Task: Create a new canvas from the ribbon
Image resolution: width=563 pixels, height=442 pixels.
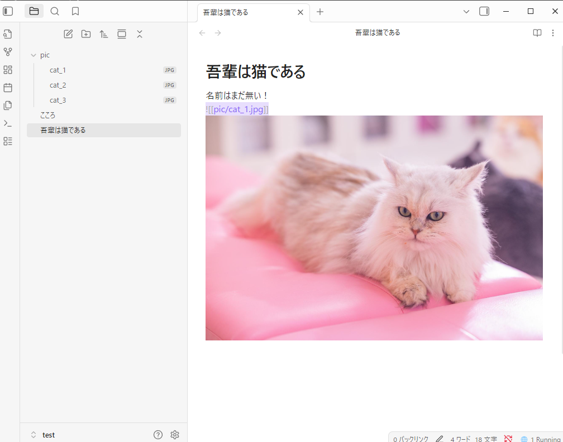Action: pos(8,70)
